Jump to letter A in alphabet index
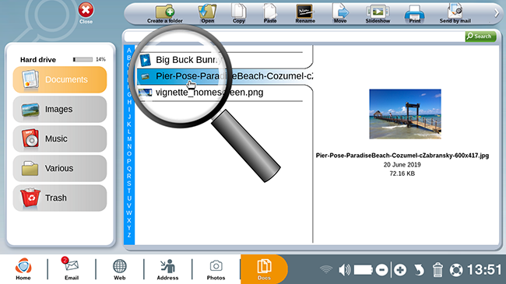Screen dimensions: 506x284 [x=129, y=51]
